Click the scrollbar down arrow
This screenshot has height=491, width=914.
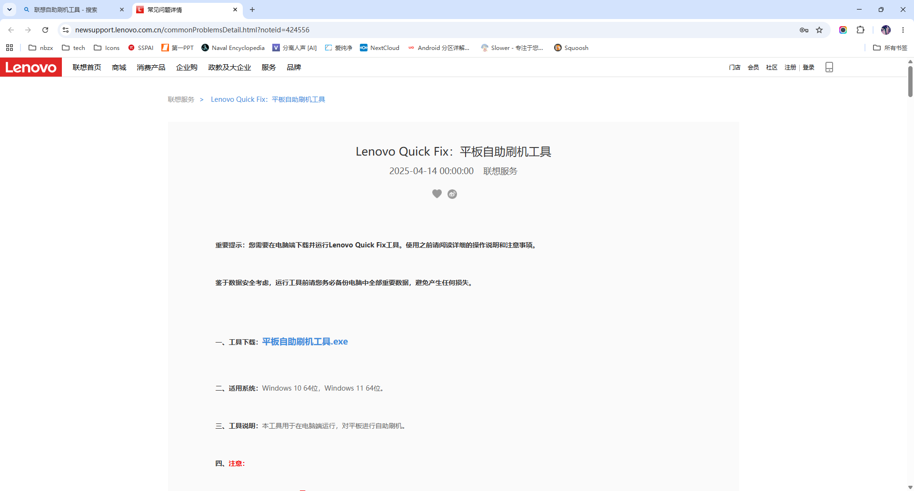tap(910, 487)
